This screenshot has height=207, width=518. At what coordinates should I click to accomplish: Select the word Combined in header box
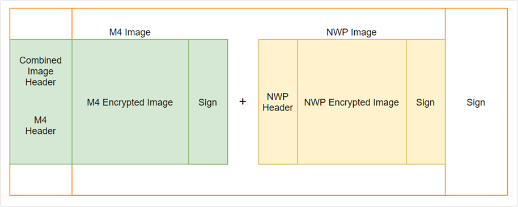tap(41, 60)
